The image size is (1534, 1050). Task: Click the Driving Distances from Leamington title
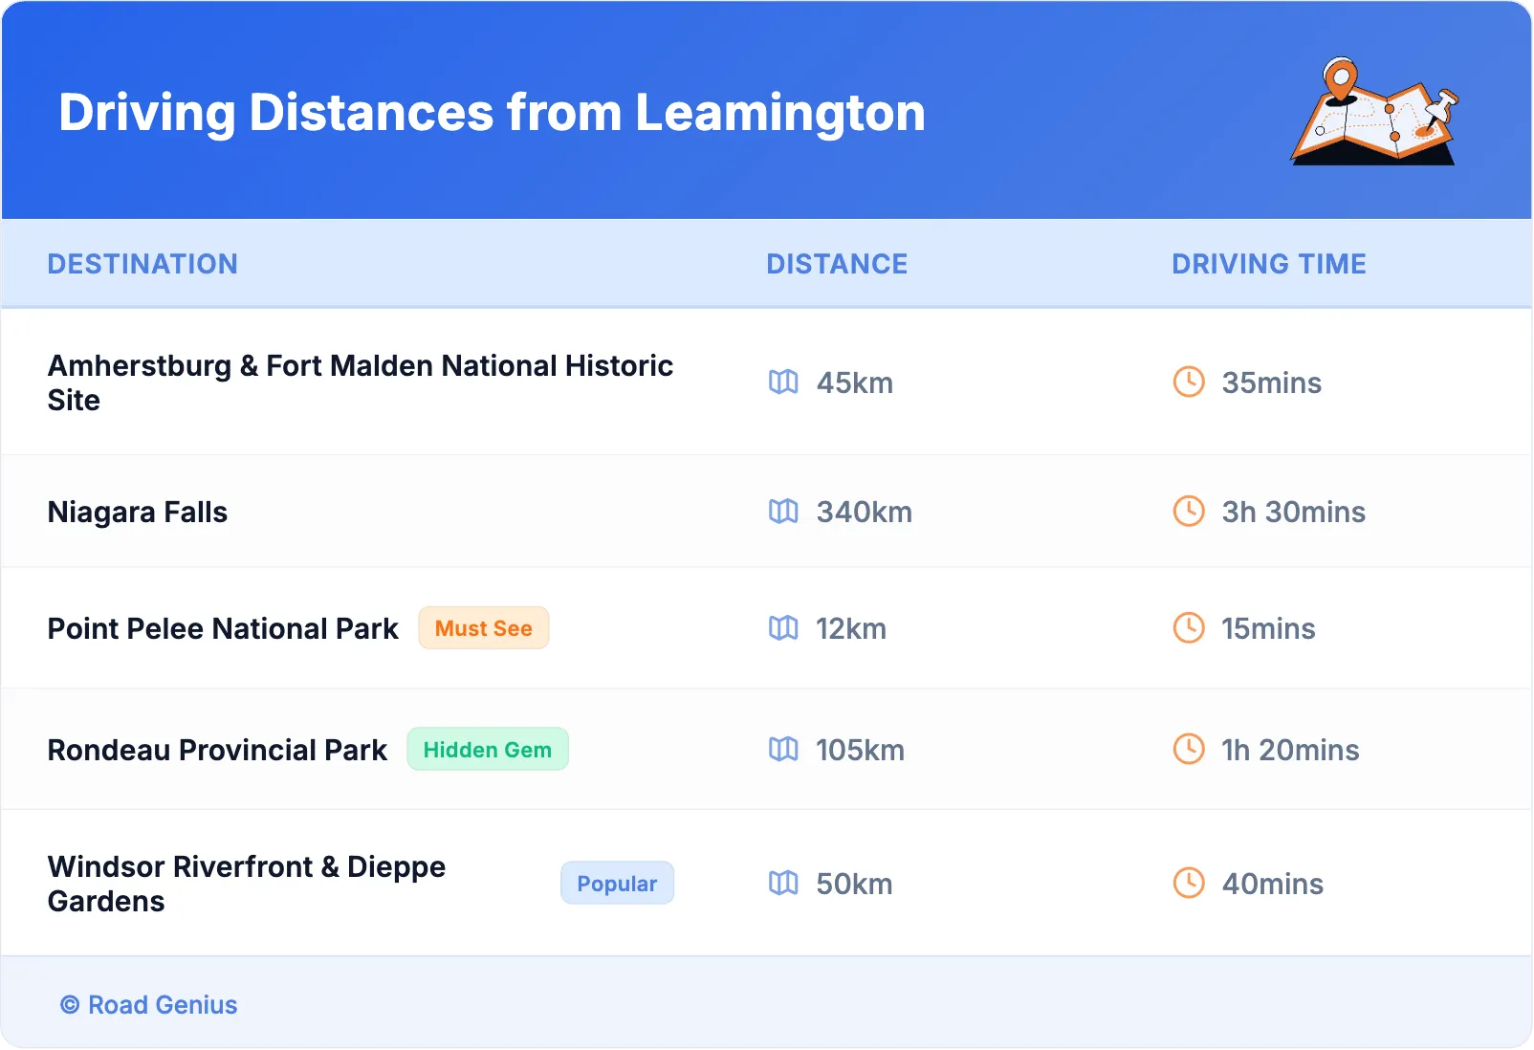(492, 113)
